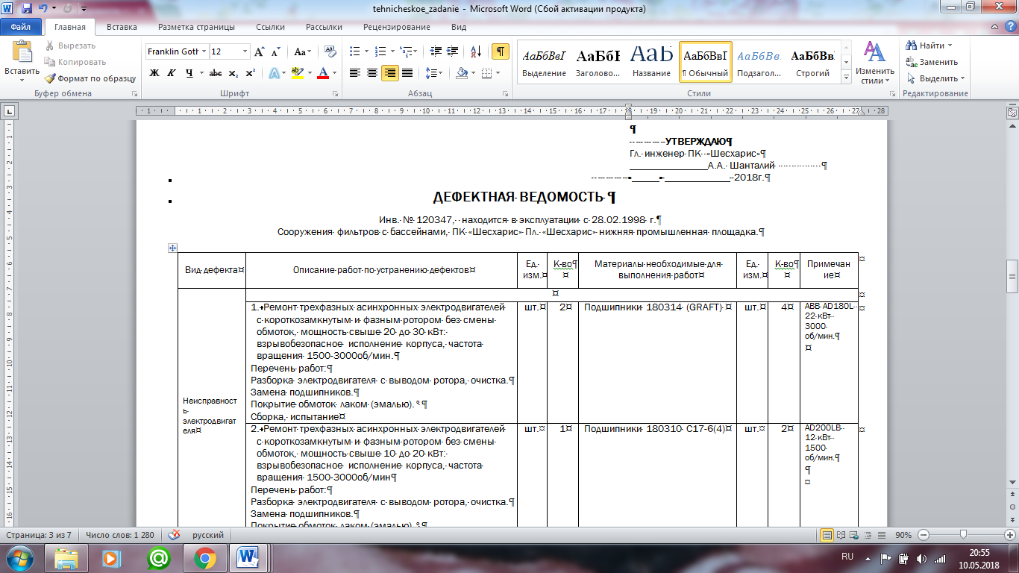
Task: Open the Файл tab
Action: pyautogui.click(x=21, y=27)
